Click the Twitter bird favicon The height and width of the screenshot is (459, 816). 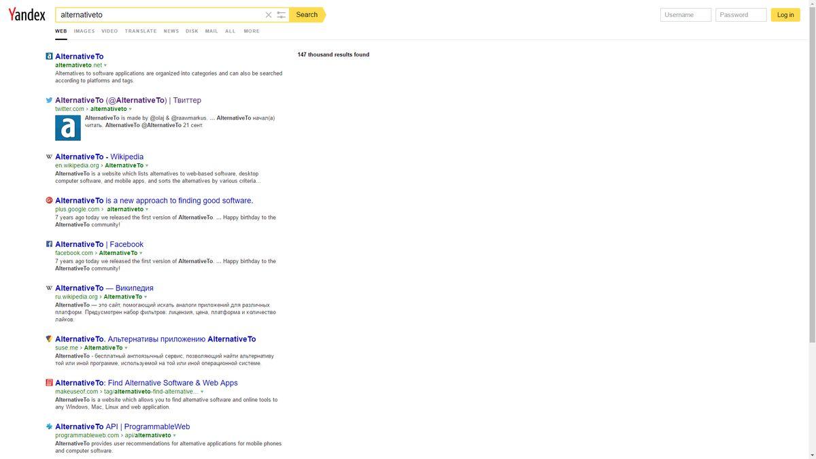tap(49, 100)
